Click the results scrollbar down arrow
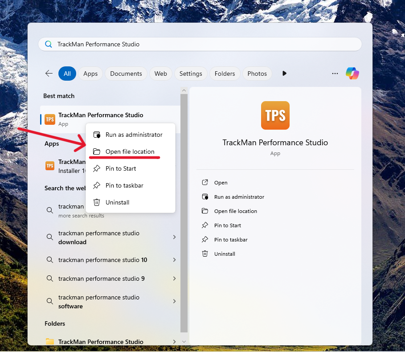This screenshot has height=352, width=405. tap(184, 342)
